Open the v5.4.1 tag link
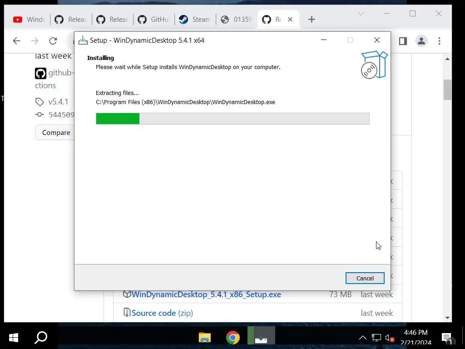 58,102
